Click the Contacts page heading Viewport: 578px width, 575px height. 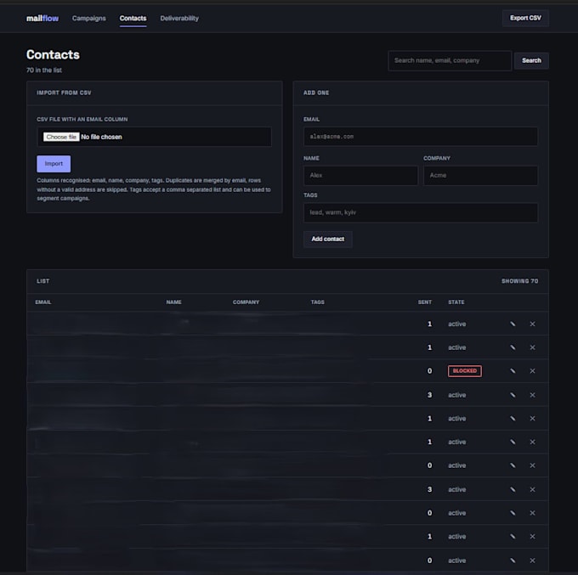click(53, 54)
